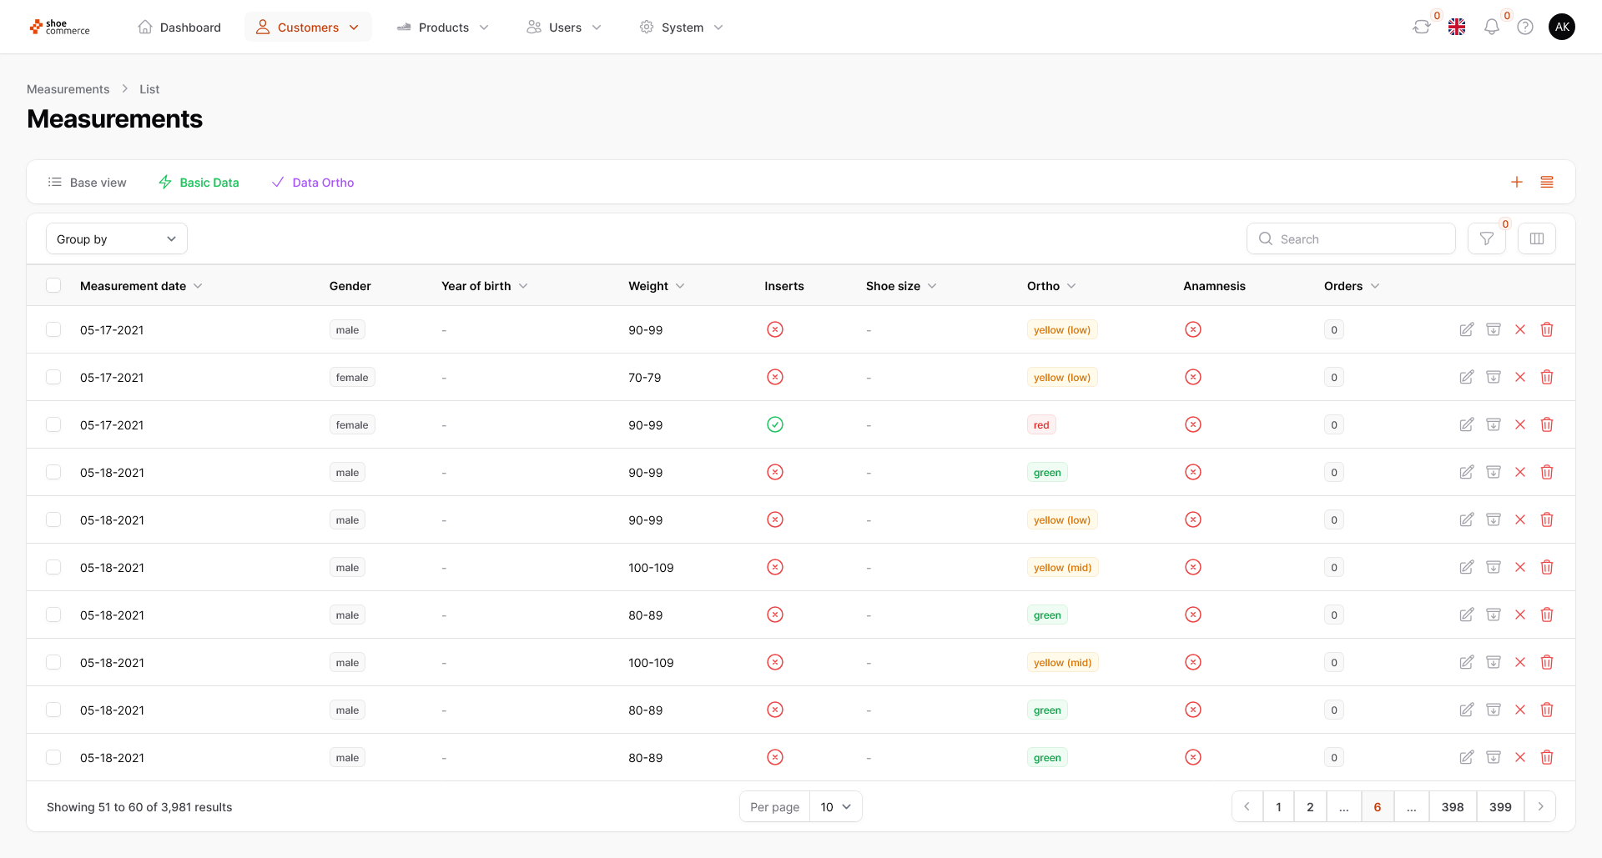The image size is (1602, 858).
Task: Go to page 399 in pagination
Action: pyautogui.click(x=1499, y=807)
